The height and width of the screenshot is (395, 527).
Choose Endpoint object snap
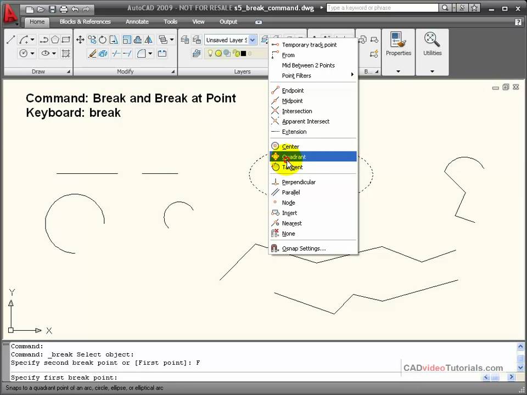click(x=313, y=91)
